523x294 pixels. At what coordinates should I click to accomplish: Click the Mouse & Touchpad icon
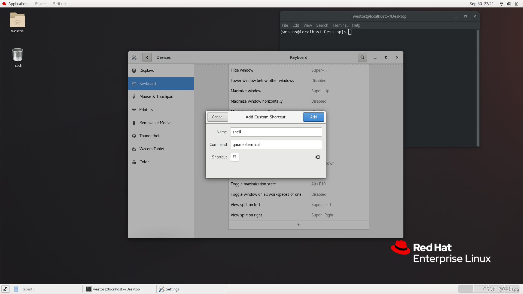tap(134, 97)
